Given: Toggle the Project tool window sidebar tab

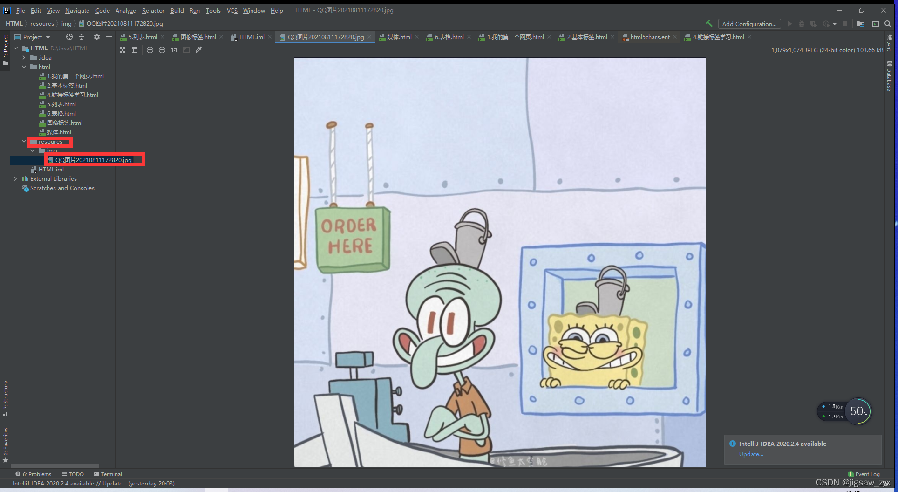Looking at the screenshot, I should tap(5, 50).
